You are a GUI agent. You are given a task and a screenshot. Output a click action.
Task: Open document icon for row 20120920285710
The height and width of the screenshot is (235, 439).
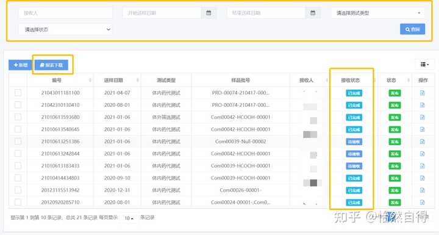(422, 202)
